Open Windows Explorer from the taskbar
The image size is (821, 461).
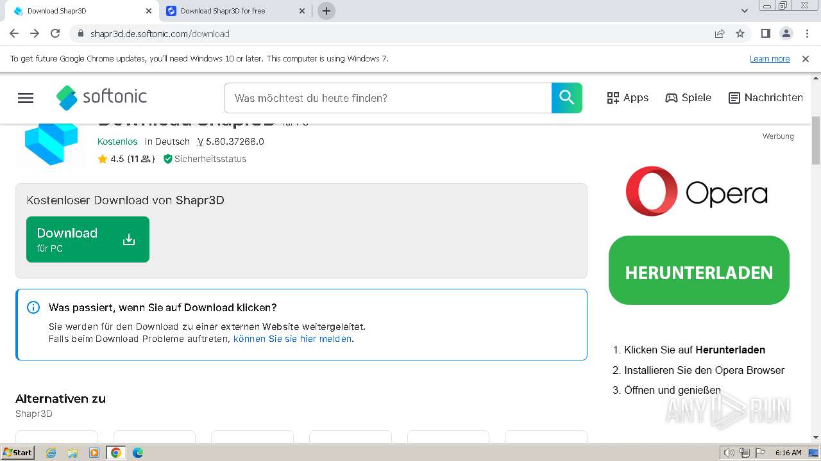[72, 453]
